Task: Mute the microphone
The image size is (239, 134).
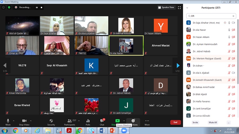Action: tap(8, 122)
